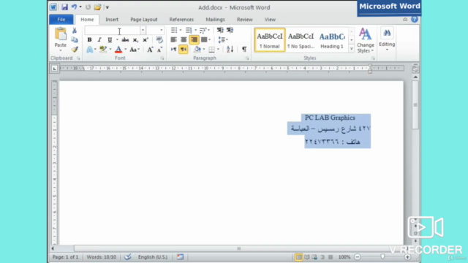Switch to Left-to-Right text direction
Image resolution: width=468 pixels, height=263 pixels.
click(x=173, y=49)
